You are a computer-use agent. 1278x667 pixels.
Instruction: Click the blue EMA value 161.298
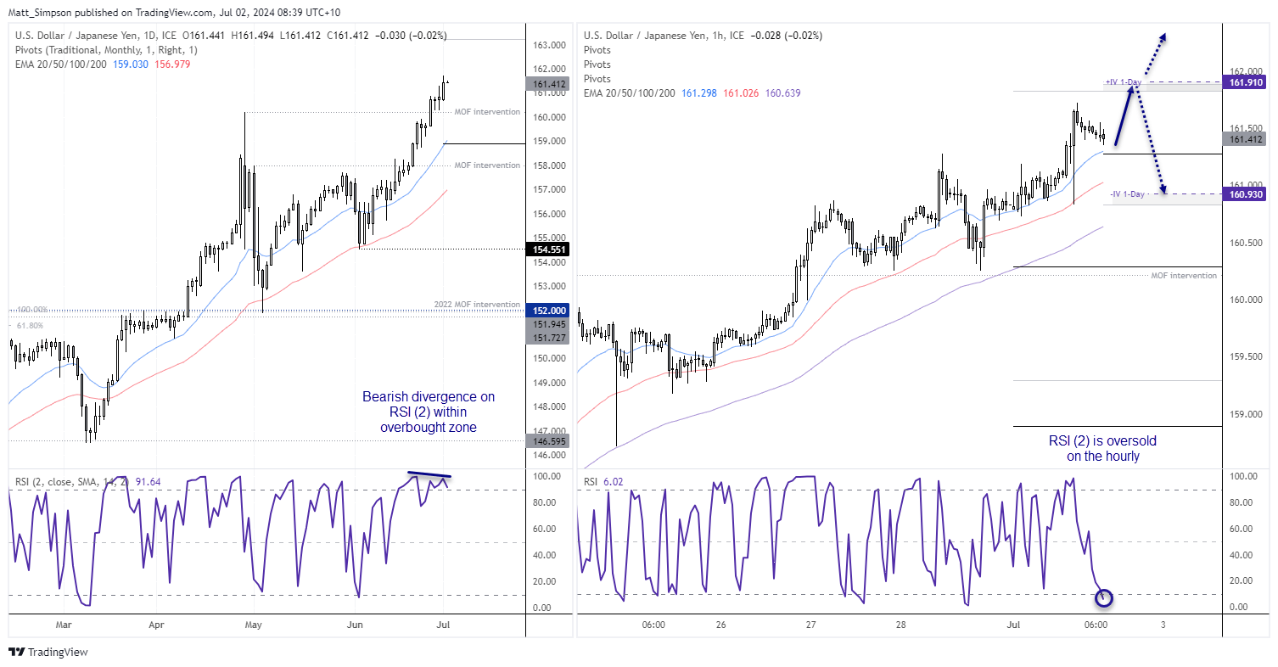click(x=698, y=93)
